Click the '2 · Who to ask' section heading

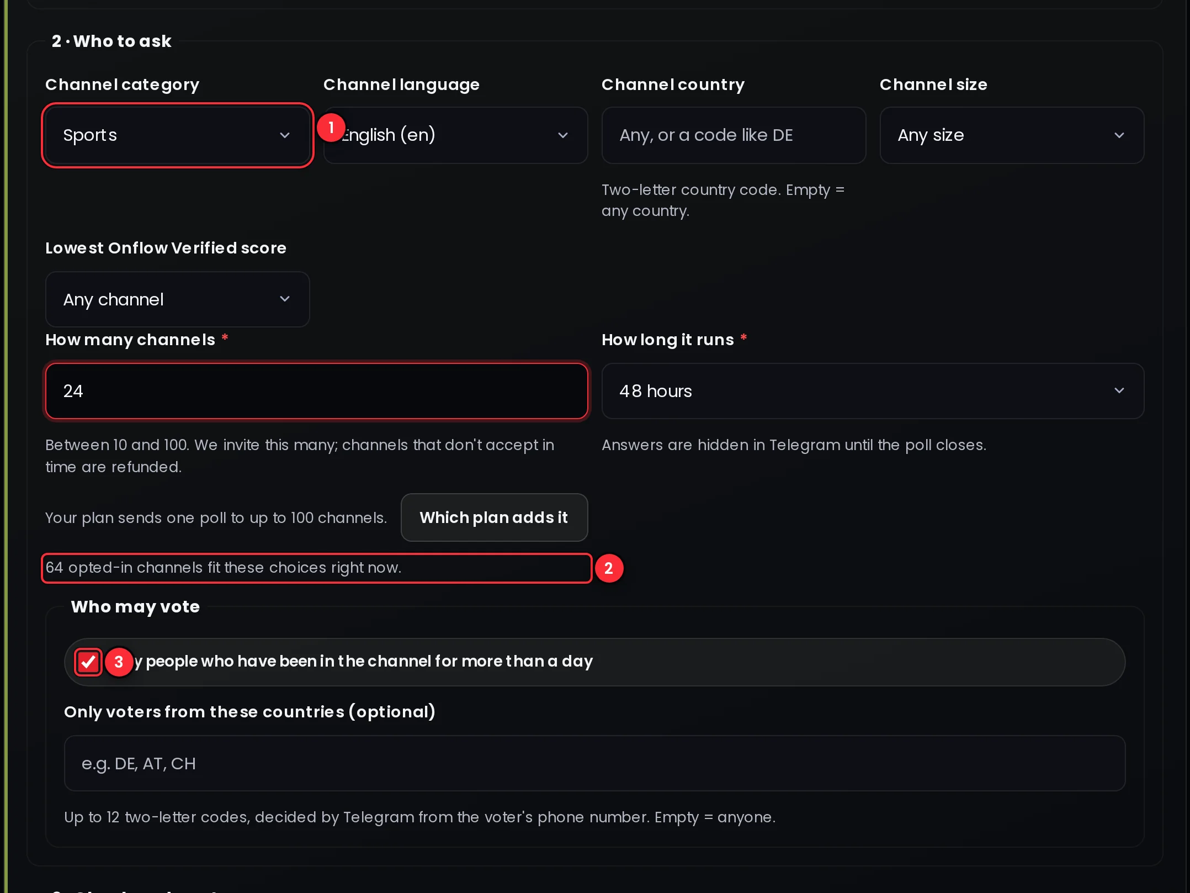pyautogui.click(x=111, y=41)
